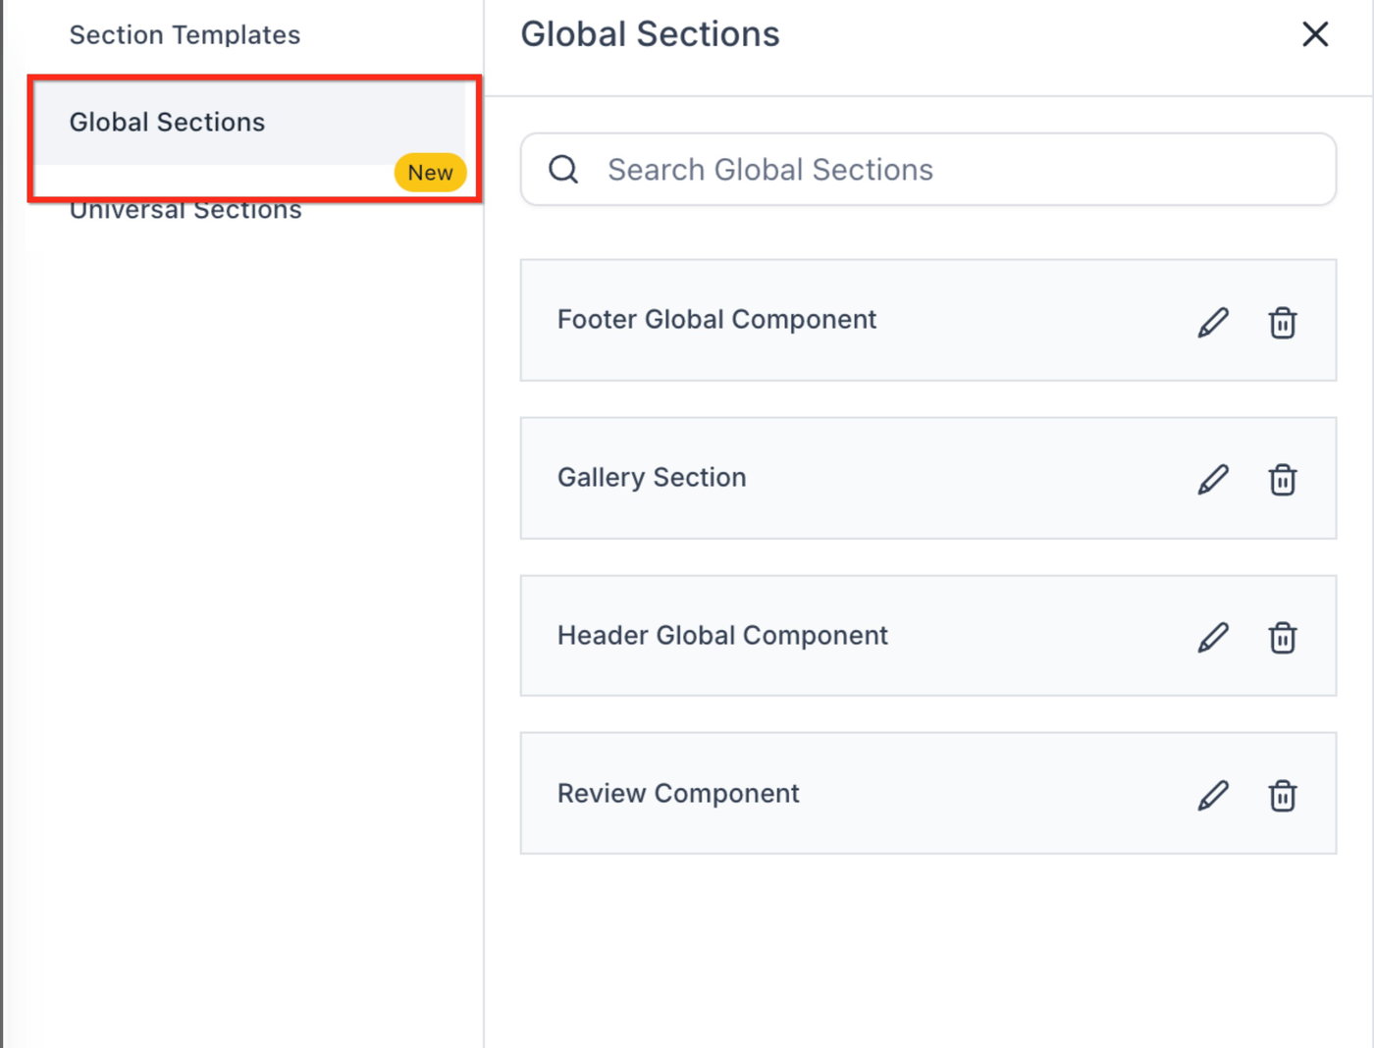The height and width of the screenshot is (1048, 1374).
Task: Delete the Footer Global Component section
Action: 1282,322
